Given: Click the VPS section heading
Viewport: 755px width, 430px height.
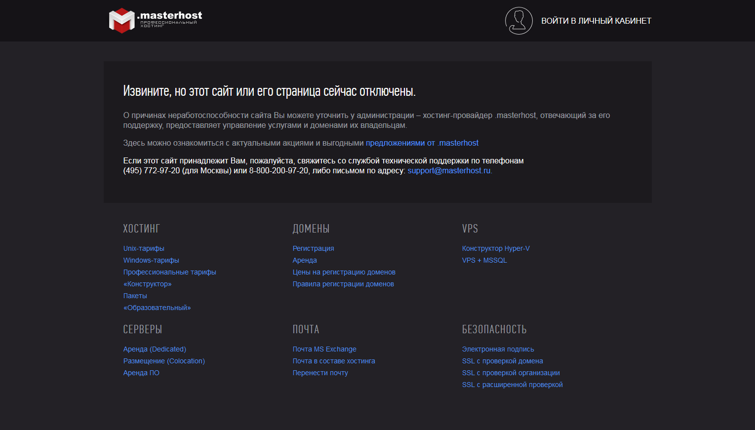Looking at the screenshot, I should point(470,229).
